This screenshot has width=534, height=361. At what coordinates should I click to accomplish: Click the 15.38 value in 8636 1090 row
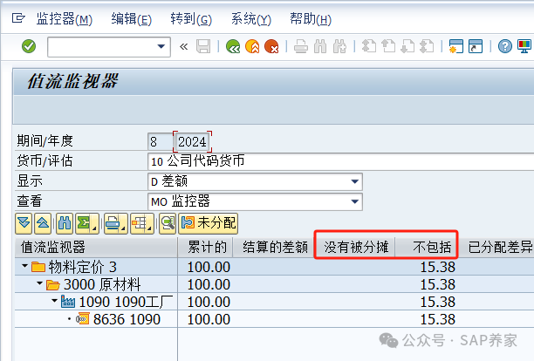click(x=438, y=319)
